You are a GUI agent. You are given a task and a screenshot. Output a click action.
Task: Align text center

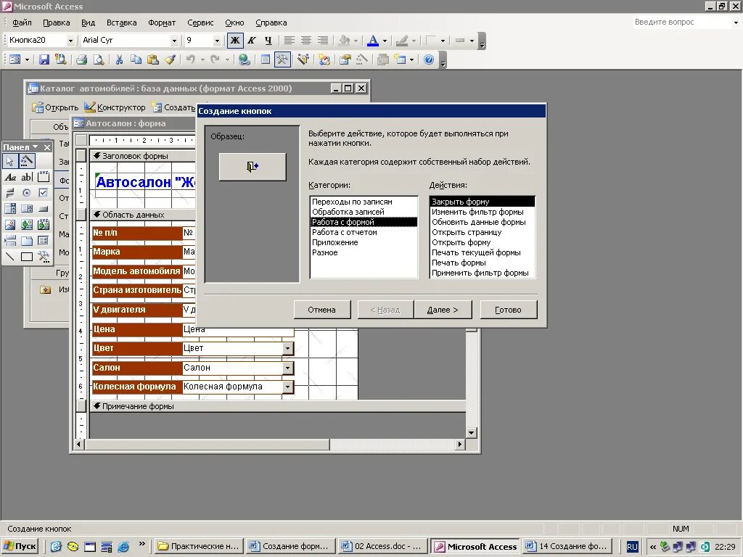point(306,41)
